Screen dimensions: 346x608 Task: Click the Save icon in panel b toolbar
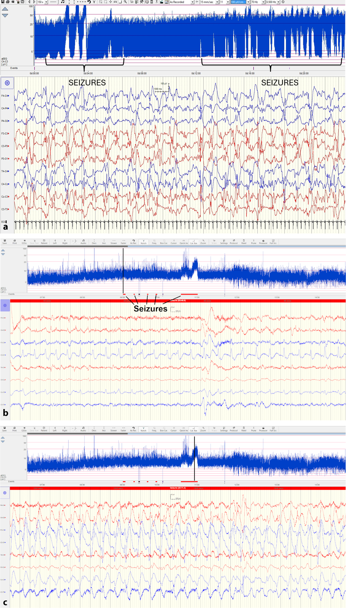[5, 242]
